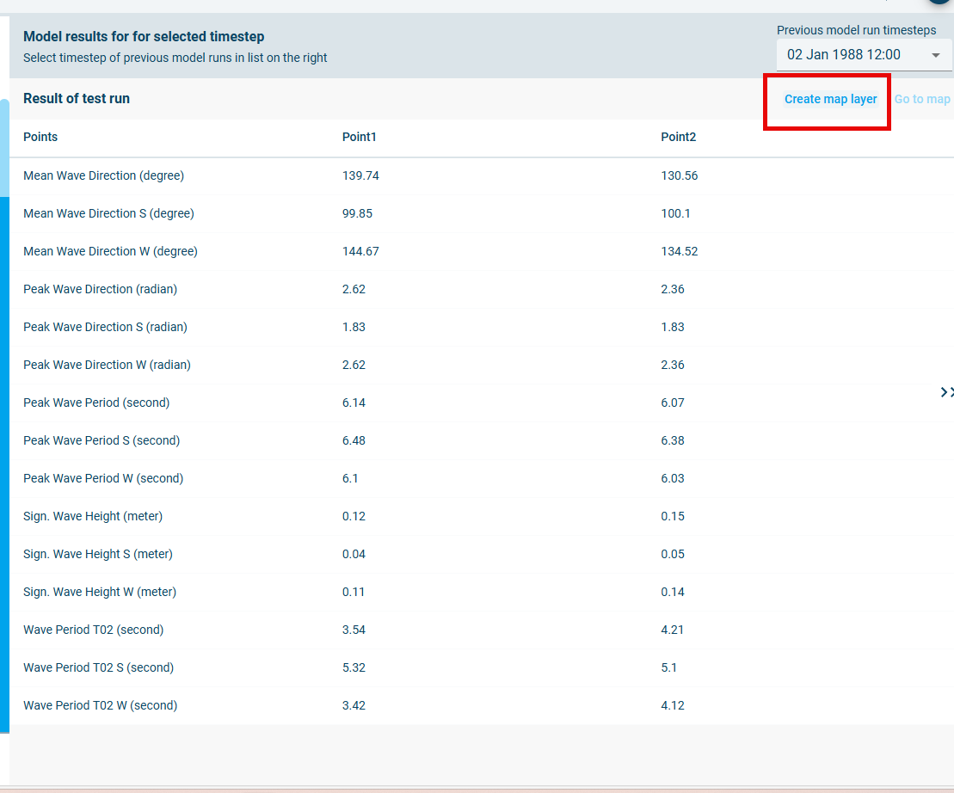Click Wave Period T02 S (second) label
The image size is (954, 793).
click(99, 667)
